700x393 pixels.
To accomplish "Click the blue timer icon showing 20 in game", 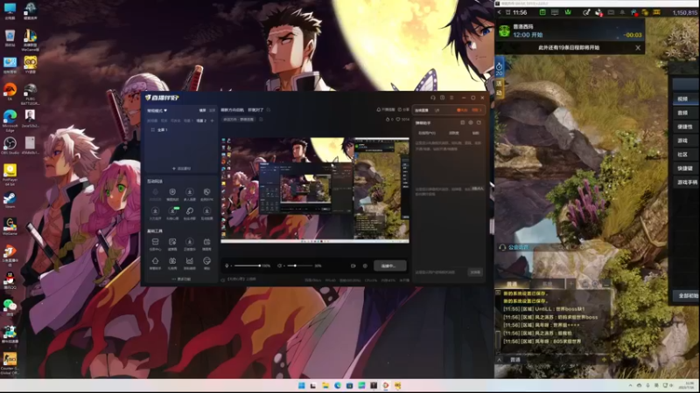I will (499, 69).
